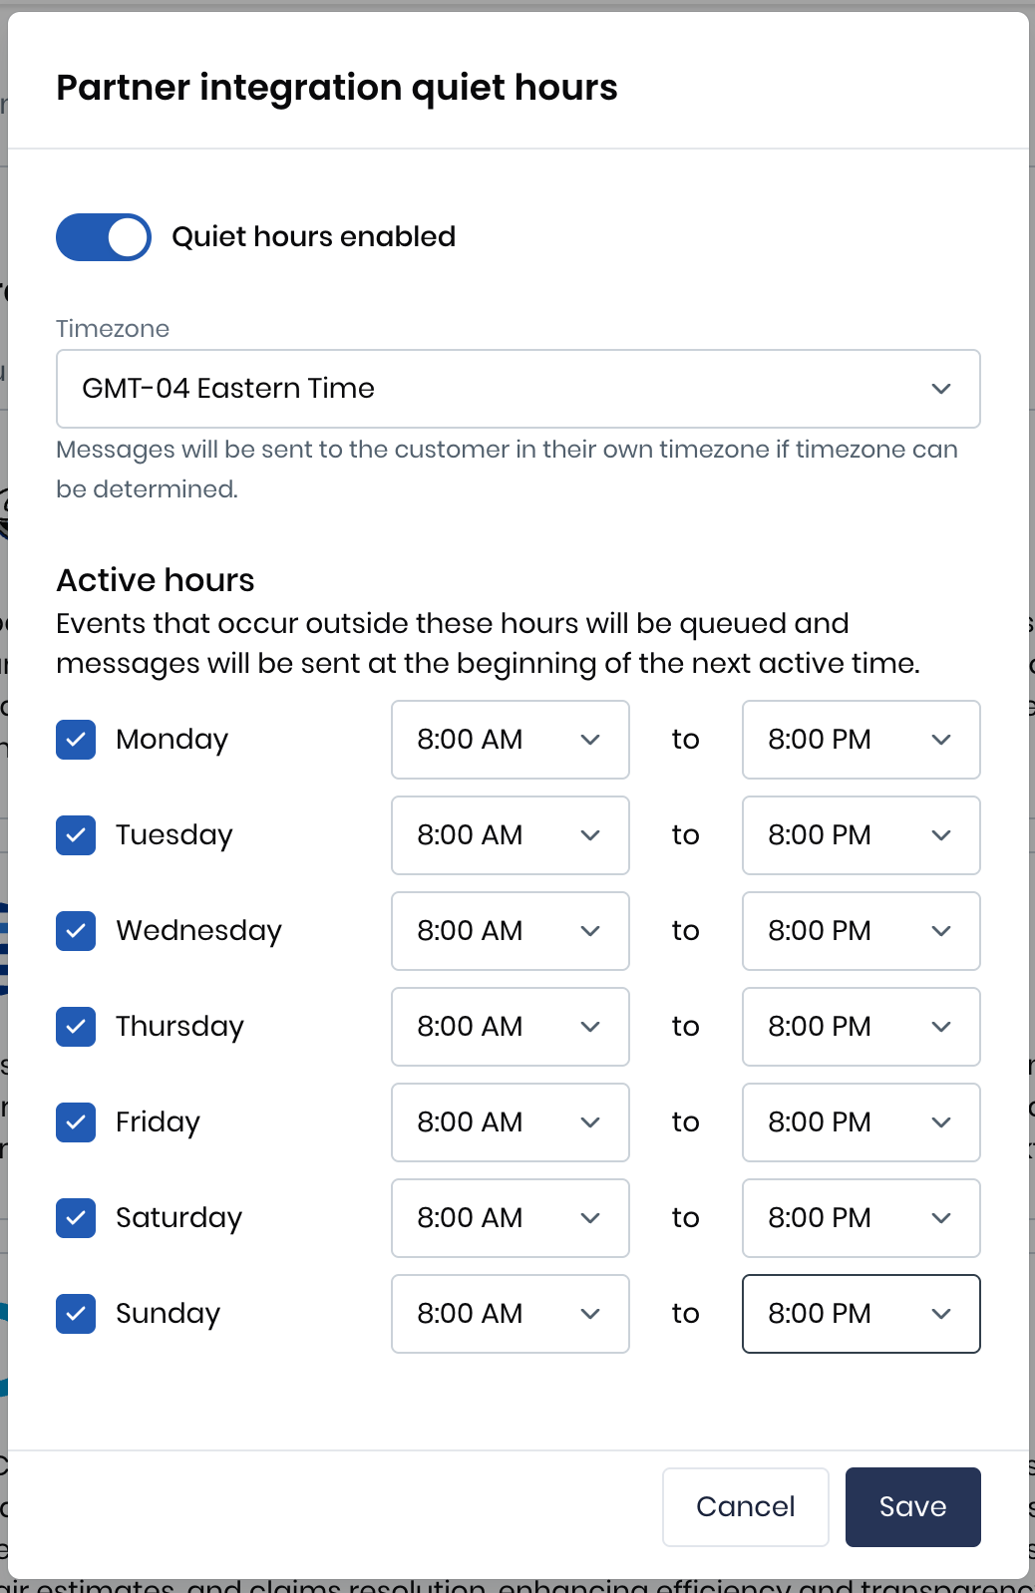This screenshot has width=1035, height=1593.
Task: Open Monday's start time dropdown
Action: [510, 740]
